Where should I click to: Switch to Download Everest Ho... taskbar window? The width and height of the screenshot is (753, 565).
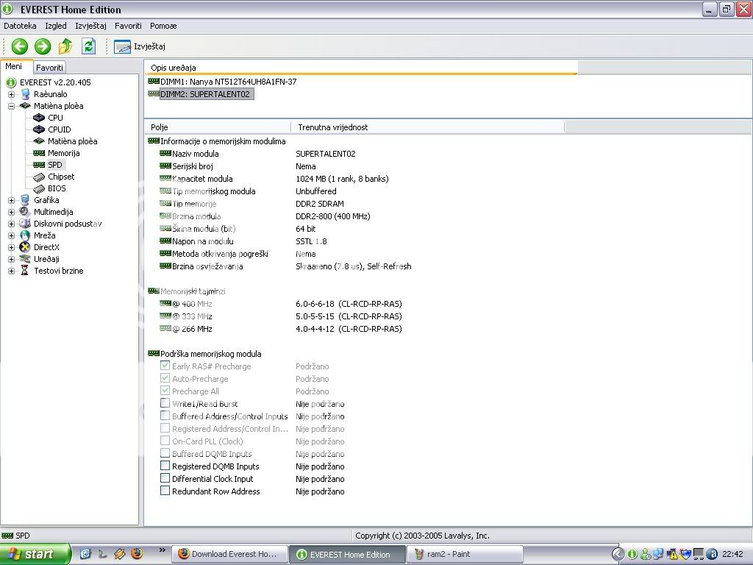tap(229, 555)
